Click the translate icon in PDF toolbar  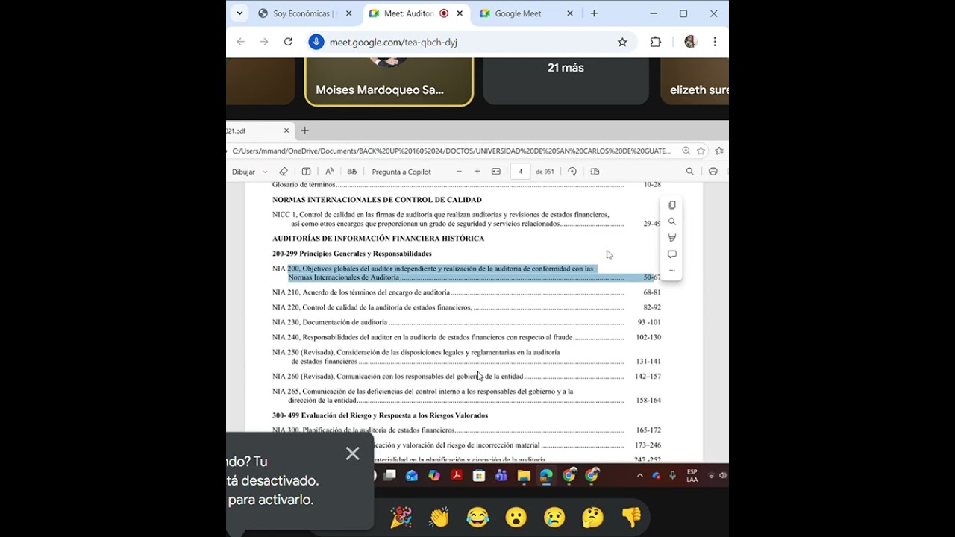tap(351, 172)
